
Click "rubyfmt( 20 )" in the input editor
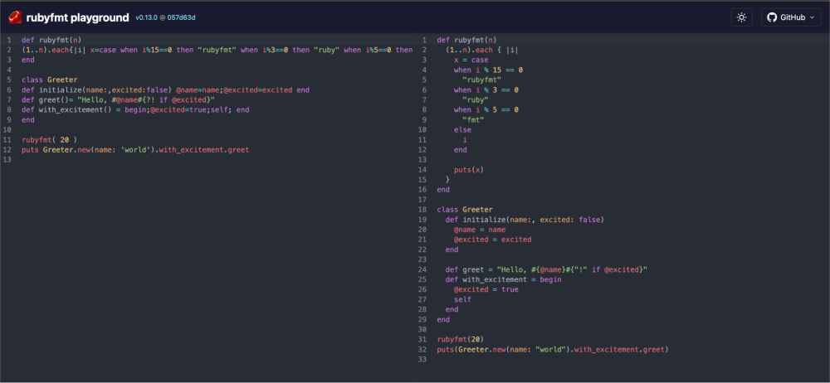[49, 139]
